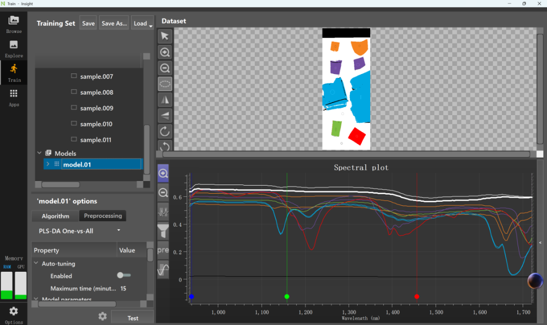547x325 pixels.
Task: Click the Dataset horizontal scrollbar
Action: click(x=346, y=154)
